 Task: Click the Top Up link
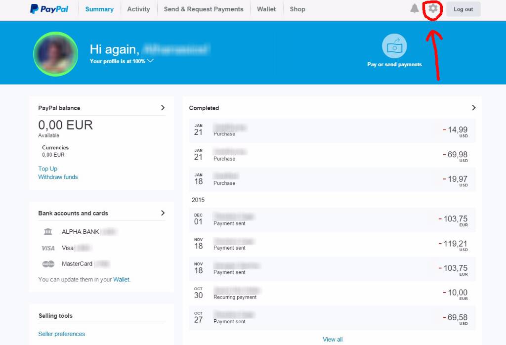tap(48, 169)
